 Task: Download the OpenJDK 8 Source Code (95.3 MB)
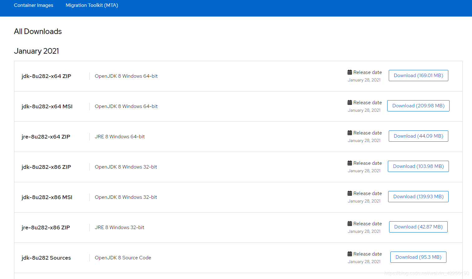coord(418,257)
